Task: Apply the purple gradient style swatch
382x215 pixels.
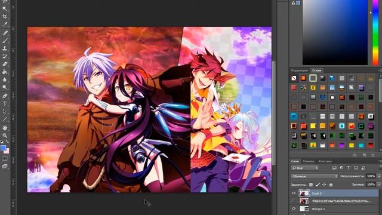Action: point(342,146)
